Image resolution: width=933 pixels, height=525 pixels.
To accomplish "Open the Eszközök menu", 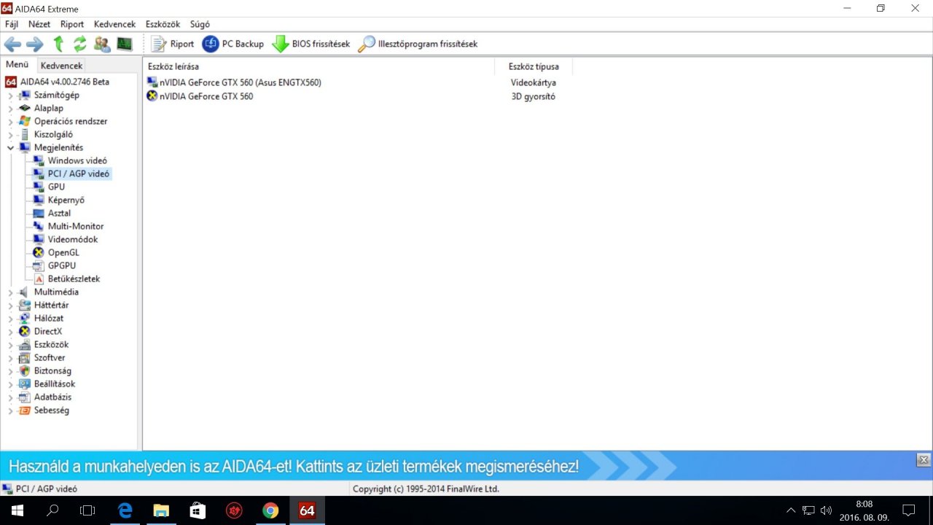I will [x=163, y=24].
